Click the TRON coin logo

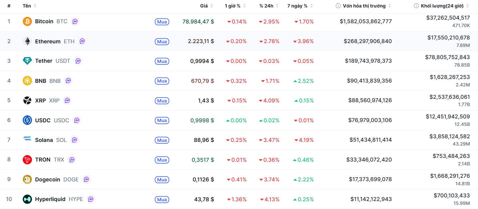tap(27, 160)
